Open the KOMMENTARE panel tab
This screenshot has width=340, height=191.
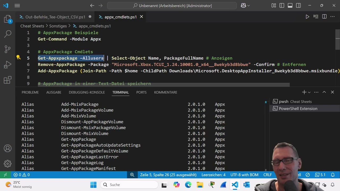[165, 92]
